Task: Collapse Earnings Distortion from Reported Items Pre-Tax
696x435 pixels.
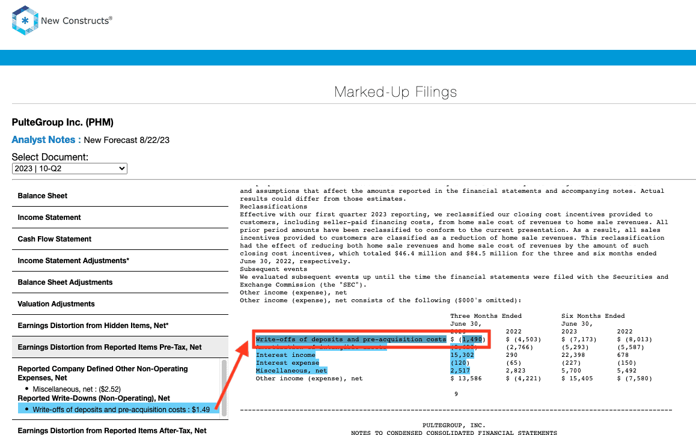Action: click(120, 347)
